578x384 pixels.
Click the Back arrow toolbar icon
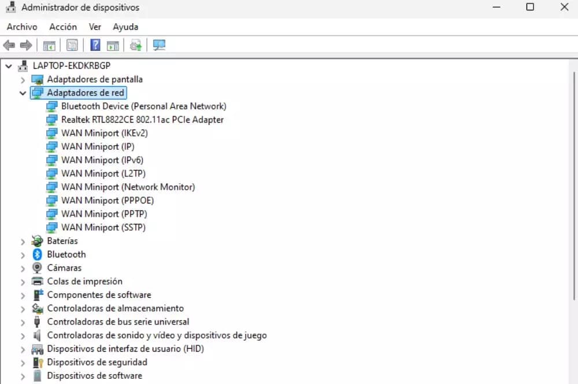[9, 45]
